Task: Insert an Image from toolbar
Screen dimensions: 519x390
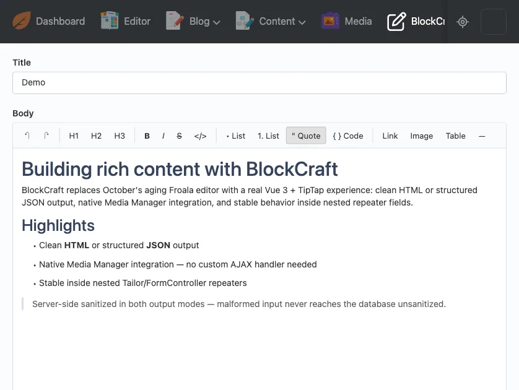Action: click(421, 136)
